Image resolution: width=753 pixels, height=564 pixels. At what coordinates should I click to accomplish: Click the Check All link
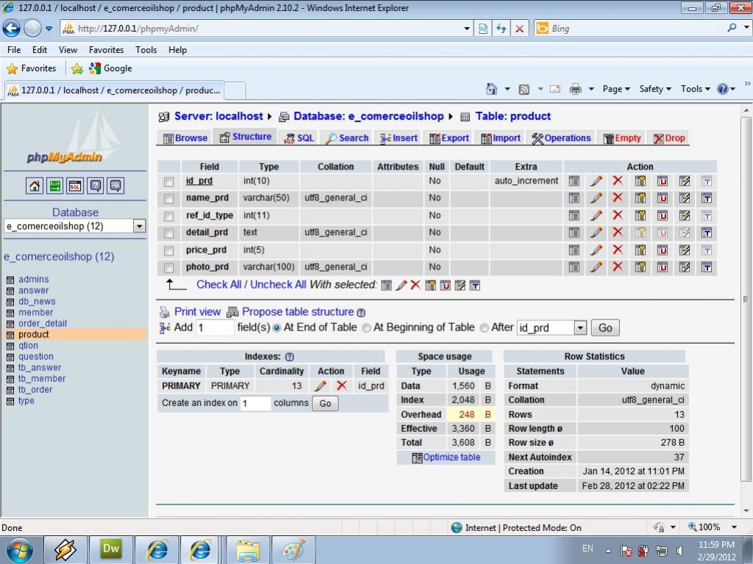pos(218,285)
